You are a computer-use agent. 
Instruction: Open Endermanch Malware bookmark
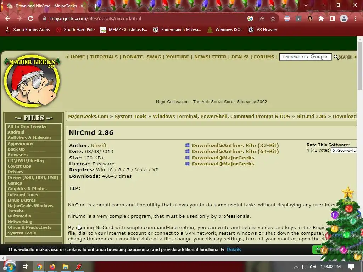177,30
